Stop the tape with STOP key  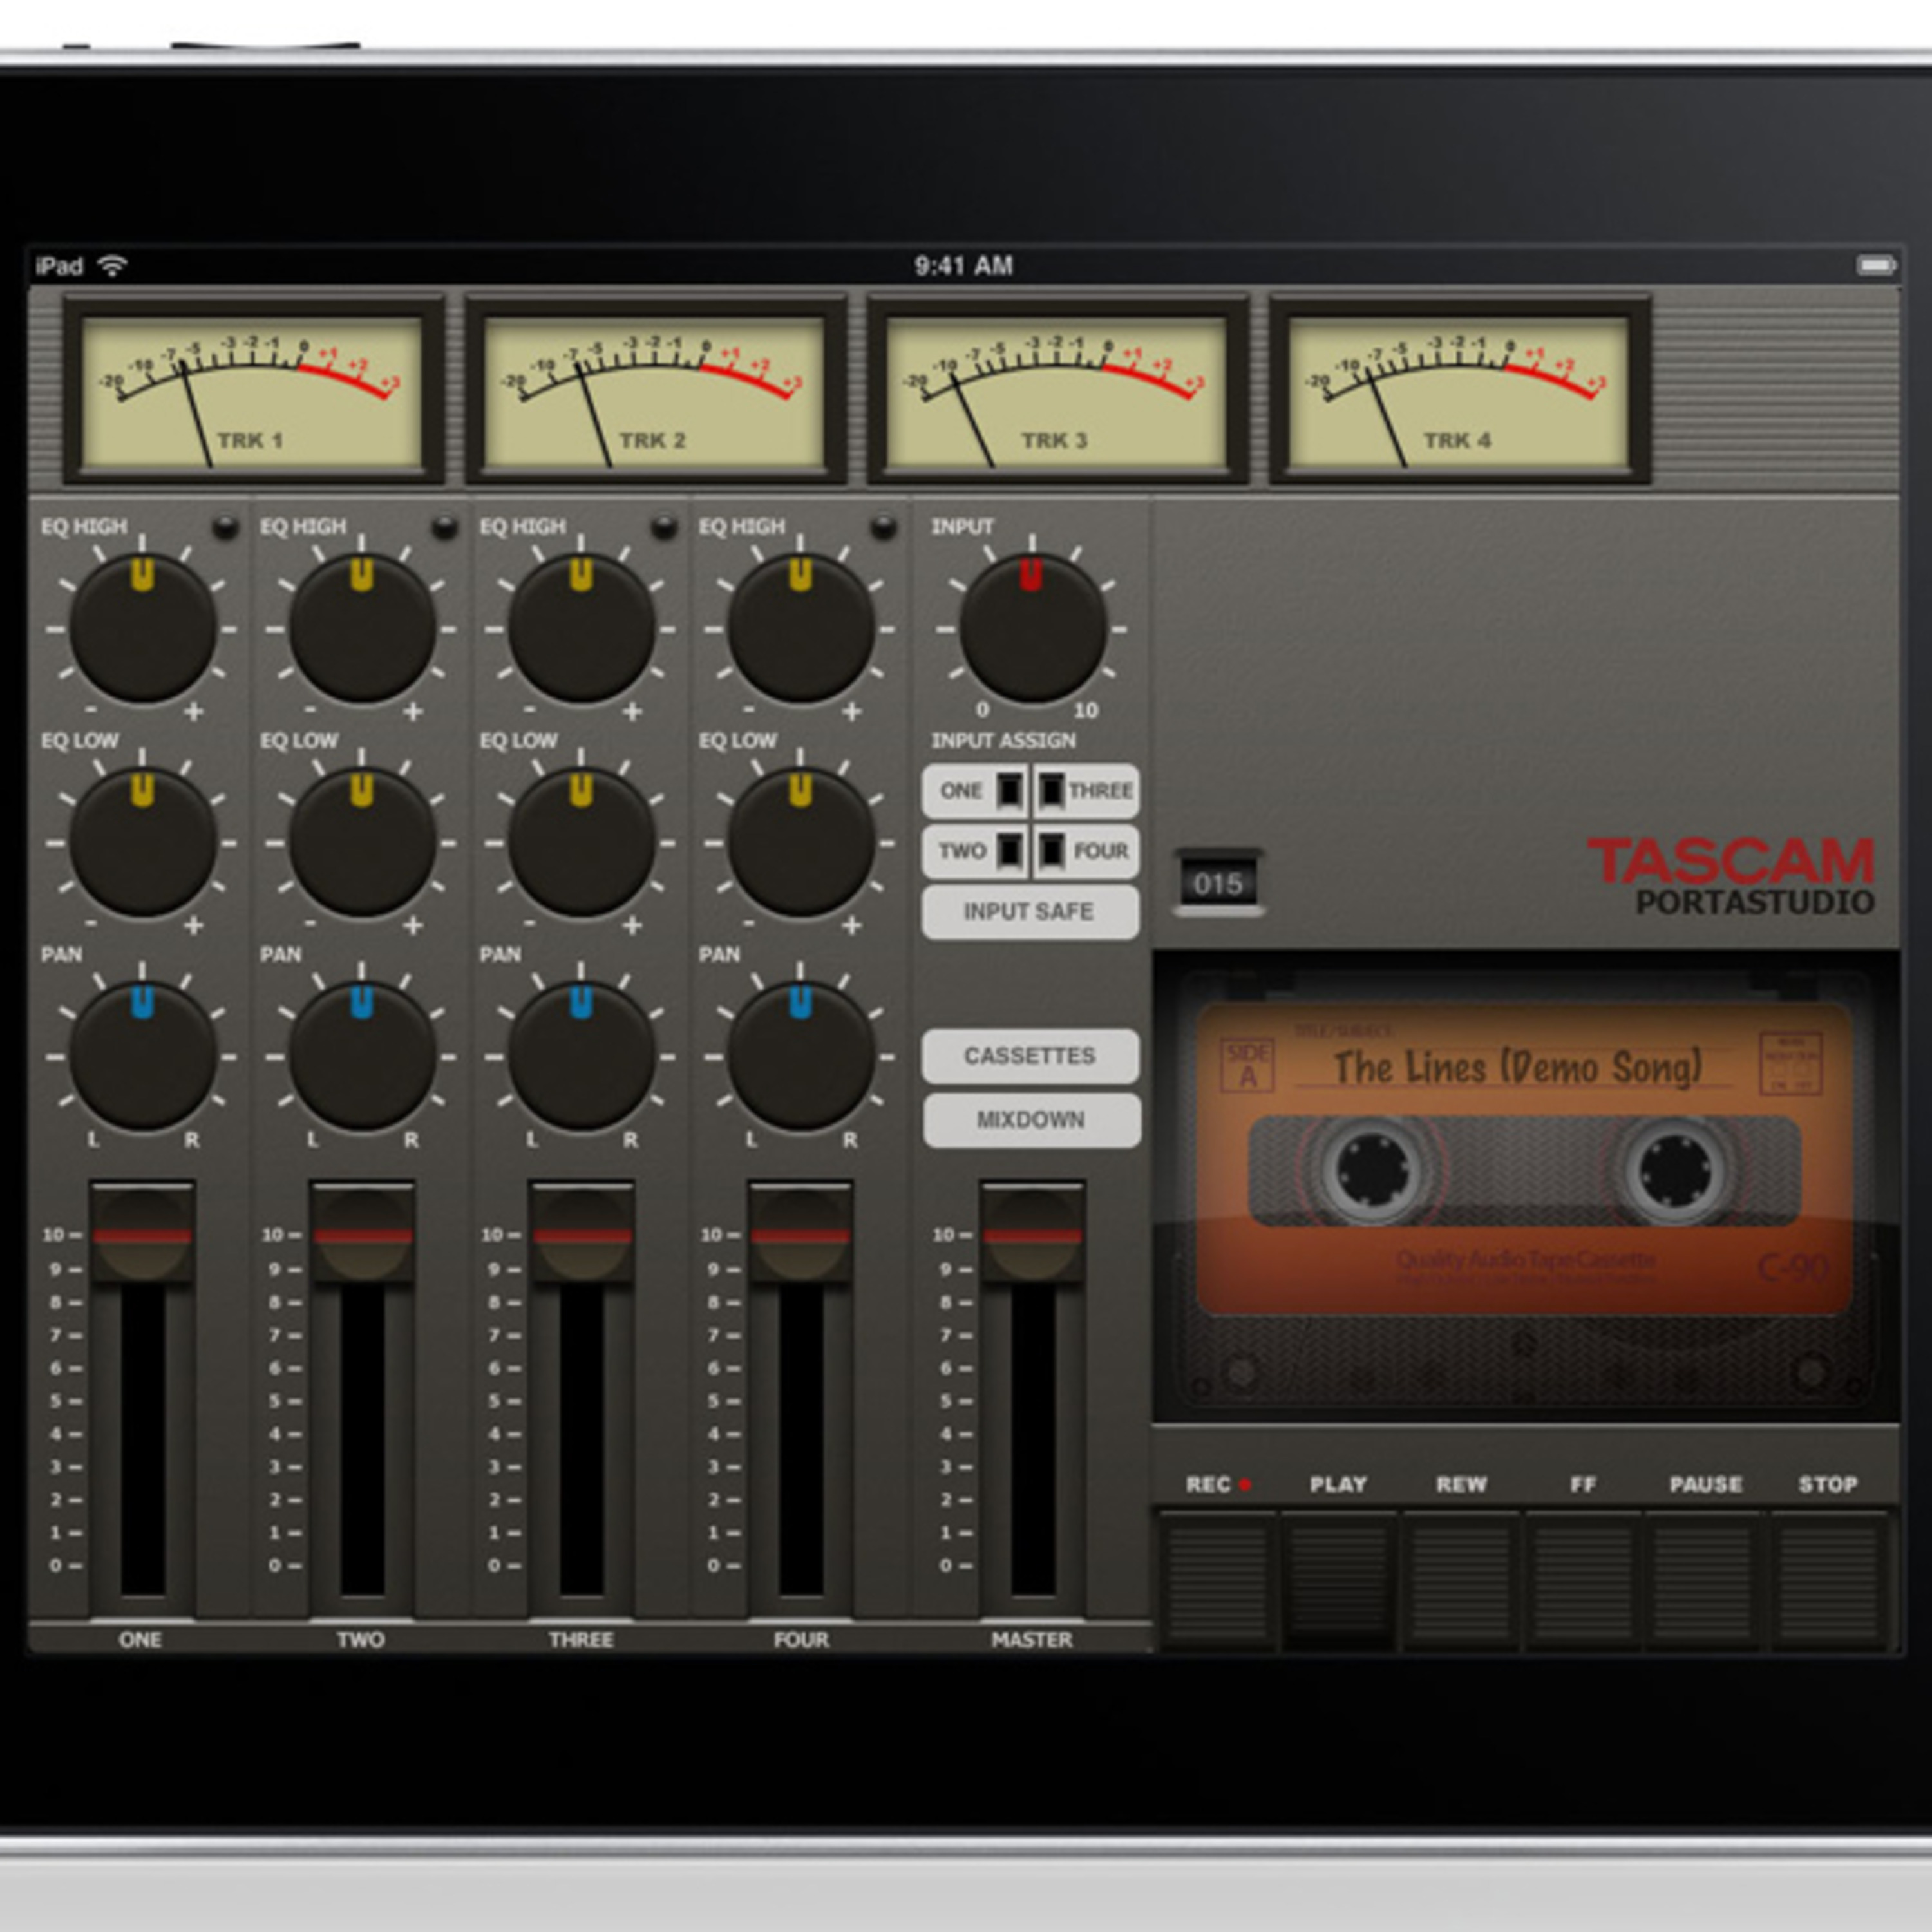pyautogui.click(x=1828, y=1581)
